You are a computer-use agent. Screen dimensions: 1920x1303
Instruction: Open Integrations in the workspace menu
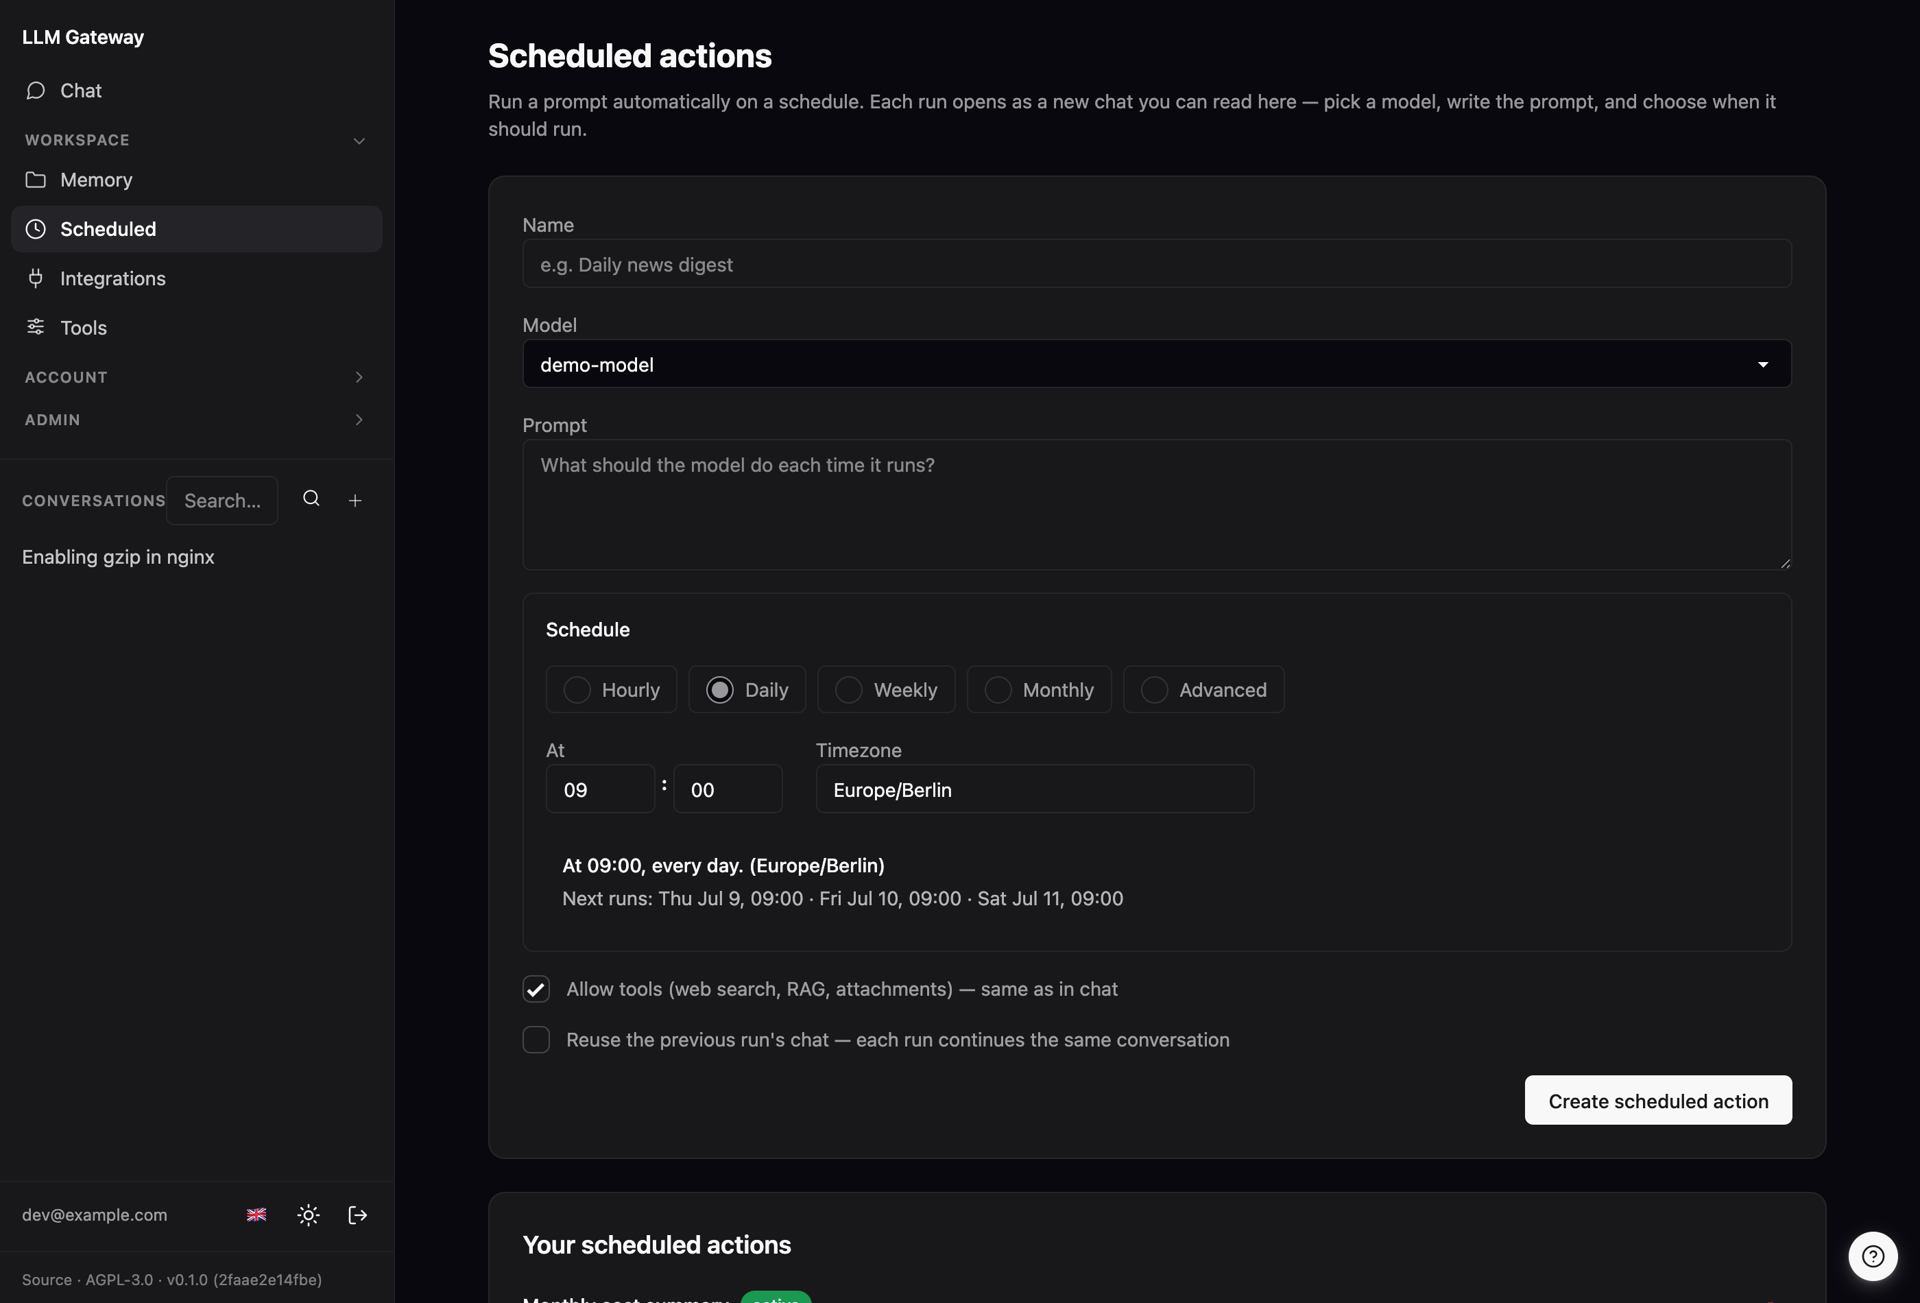pyautogui.click(x=196, y=278)
